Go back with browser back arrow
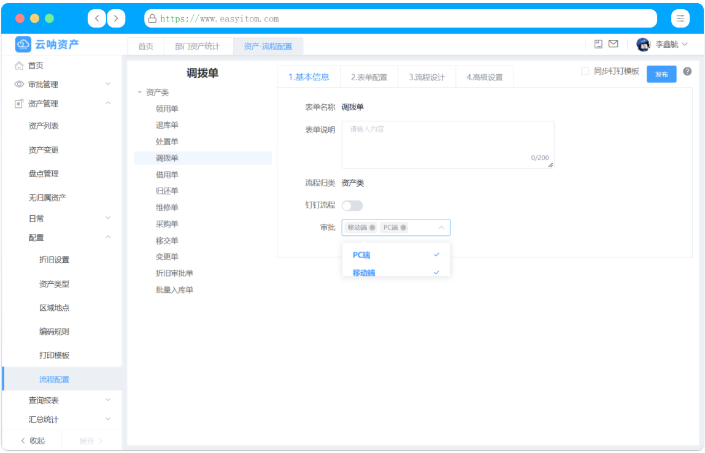Image resolution: width=705 pixels, height=453 pixels. pyautogui.click(x=96, y=18)
